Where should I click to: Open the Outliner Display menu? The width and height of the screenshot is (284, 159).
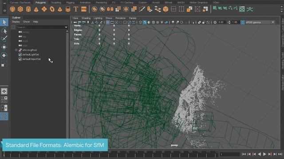coord(16,22)
